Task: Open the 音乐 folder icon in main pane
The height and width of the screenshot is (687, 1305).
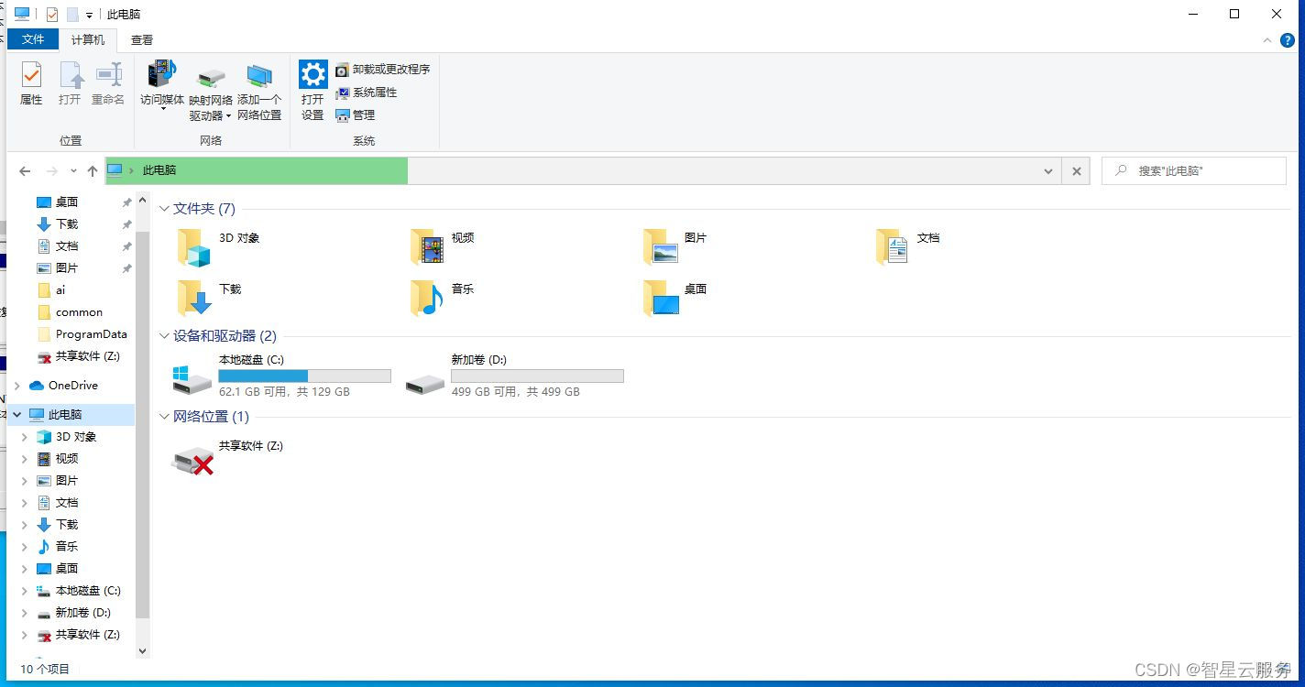Action: pos(426,299)
